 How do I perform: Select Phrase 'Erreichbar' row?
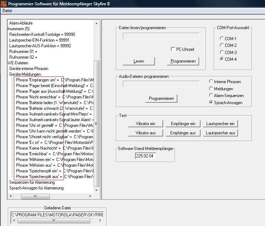click(54, 154)
